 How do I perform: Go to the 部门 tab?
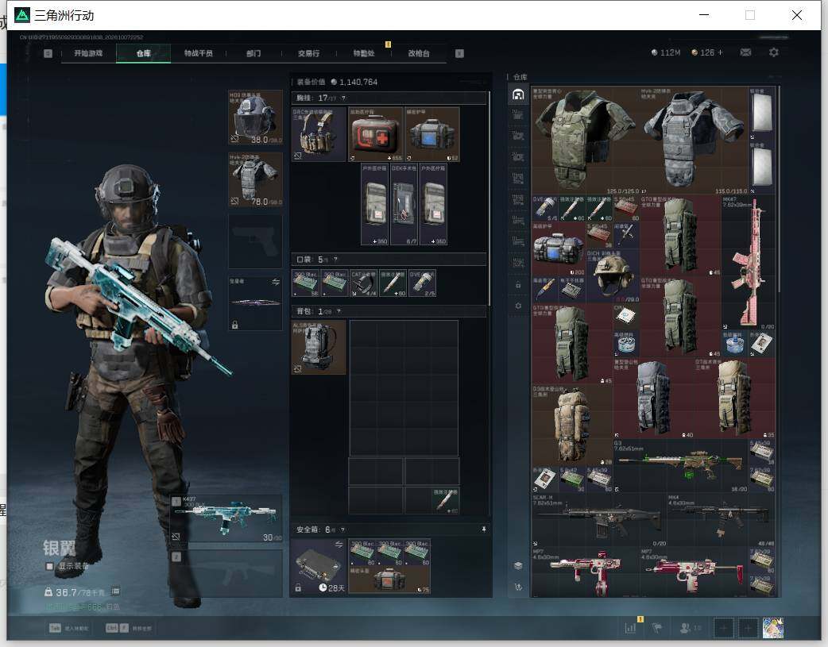[253, 53]
